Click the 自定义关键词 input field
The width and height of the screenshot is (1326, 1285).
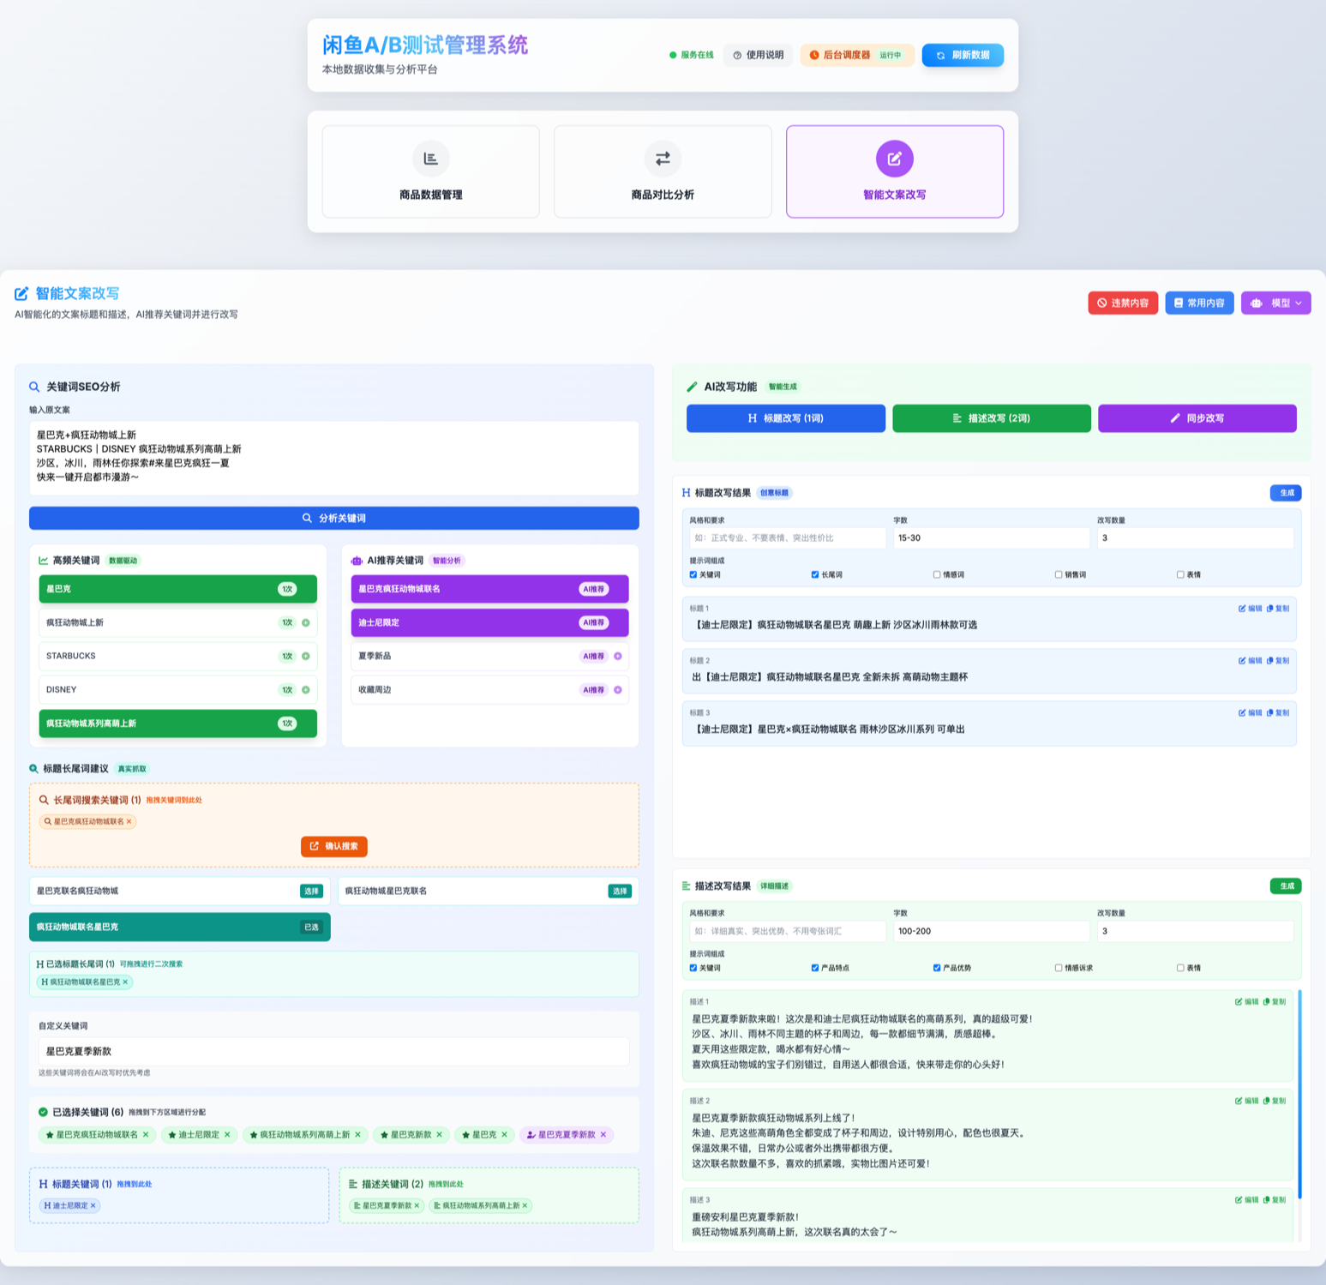[x=333, y=1052]
